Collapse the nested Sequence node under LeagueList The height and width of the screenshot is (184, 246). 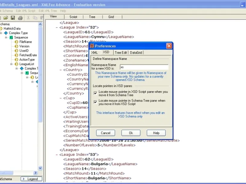tap(22, 73)
